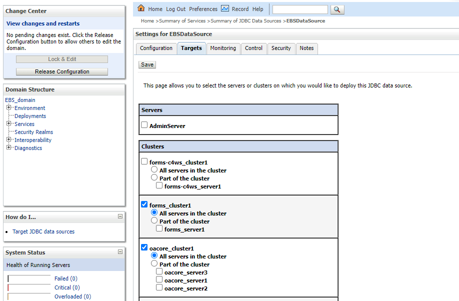Enable the oacore_server3 checkbox
The width and height of the screenshot is (459, 301).
(159, 271)
